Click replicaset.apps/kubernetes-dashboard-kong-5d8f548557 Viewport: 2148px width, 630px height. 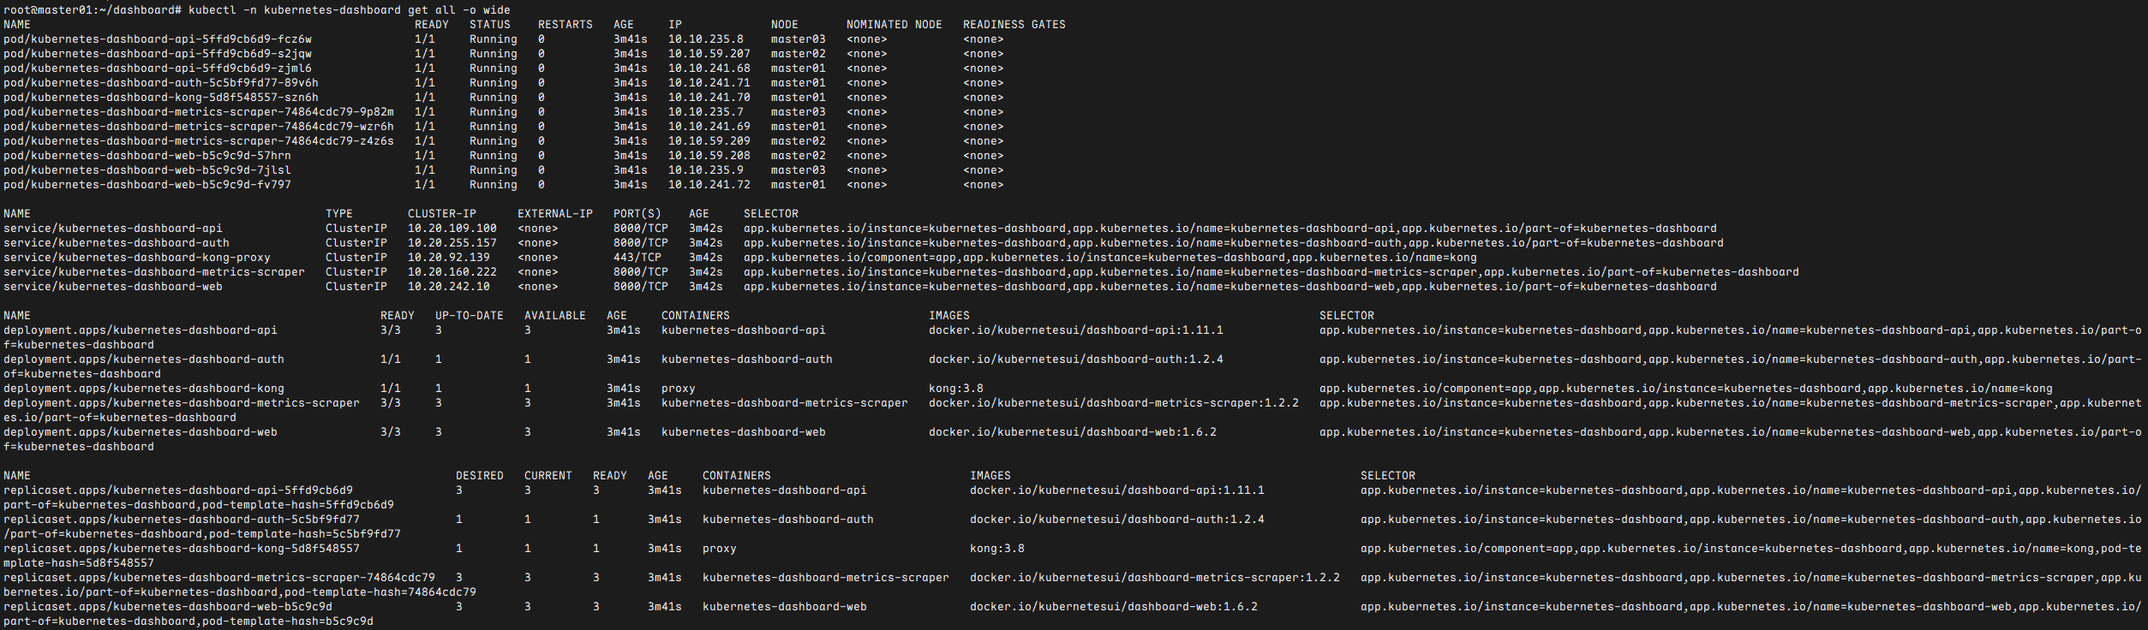pyautogui.click(x=182, y=549)
